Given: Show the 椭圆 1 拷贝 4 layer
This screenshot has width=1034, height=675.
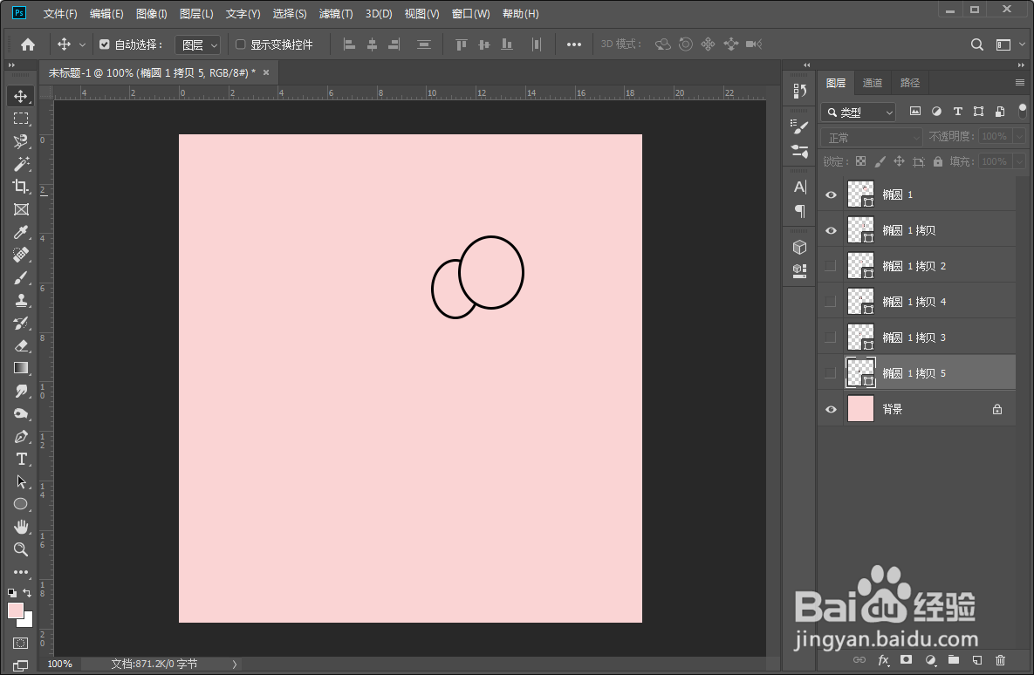Looking at the screenshot, I should click(x=831, y=301).
